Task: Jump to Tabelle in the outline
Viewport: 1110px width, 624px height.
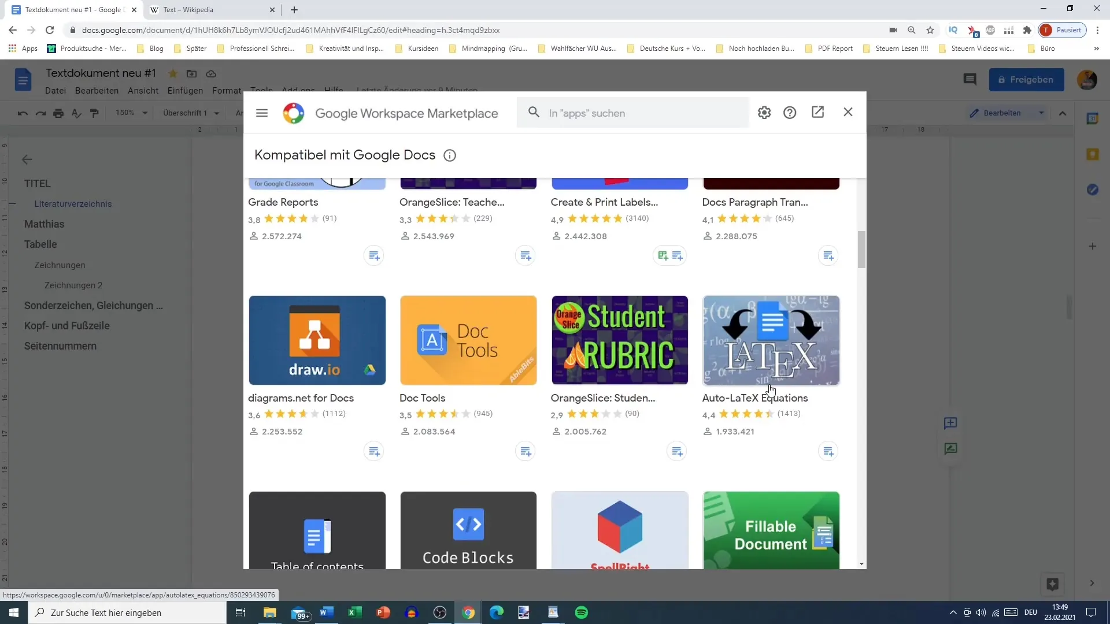Action: coord(40,244)
